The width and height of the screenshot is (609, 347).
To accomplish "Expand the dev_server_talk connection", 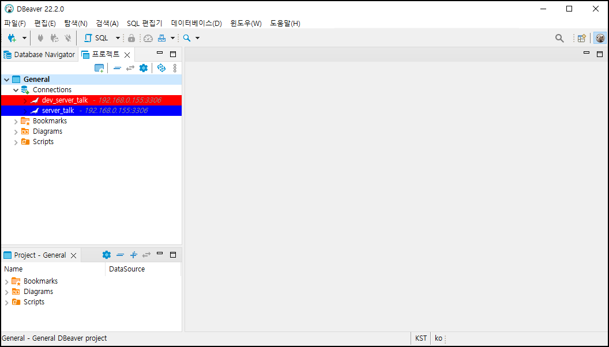I will 25,100.
